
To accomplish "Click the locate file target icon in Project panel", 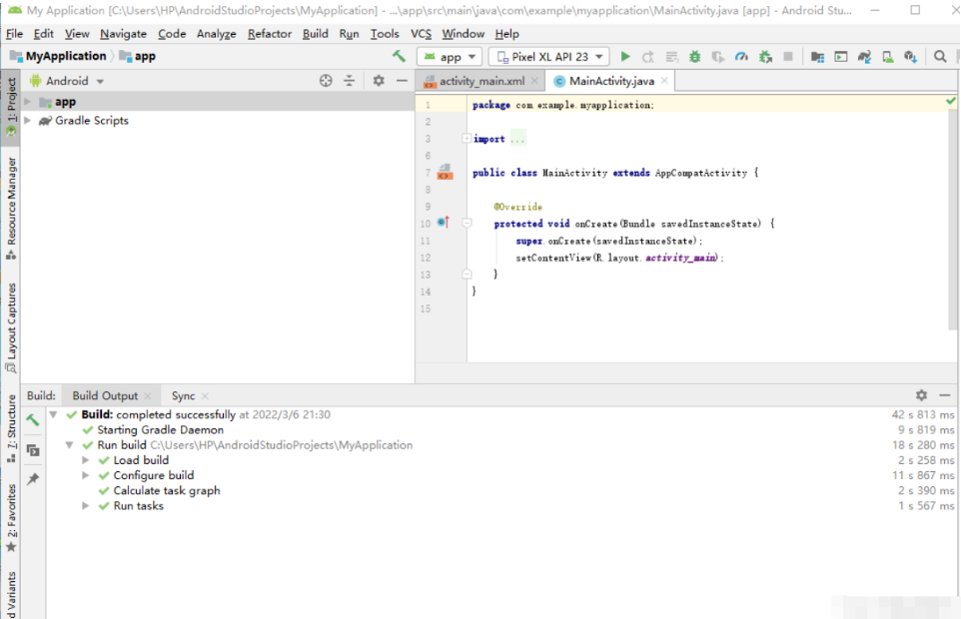I will coord(326,81).
